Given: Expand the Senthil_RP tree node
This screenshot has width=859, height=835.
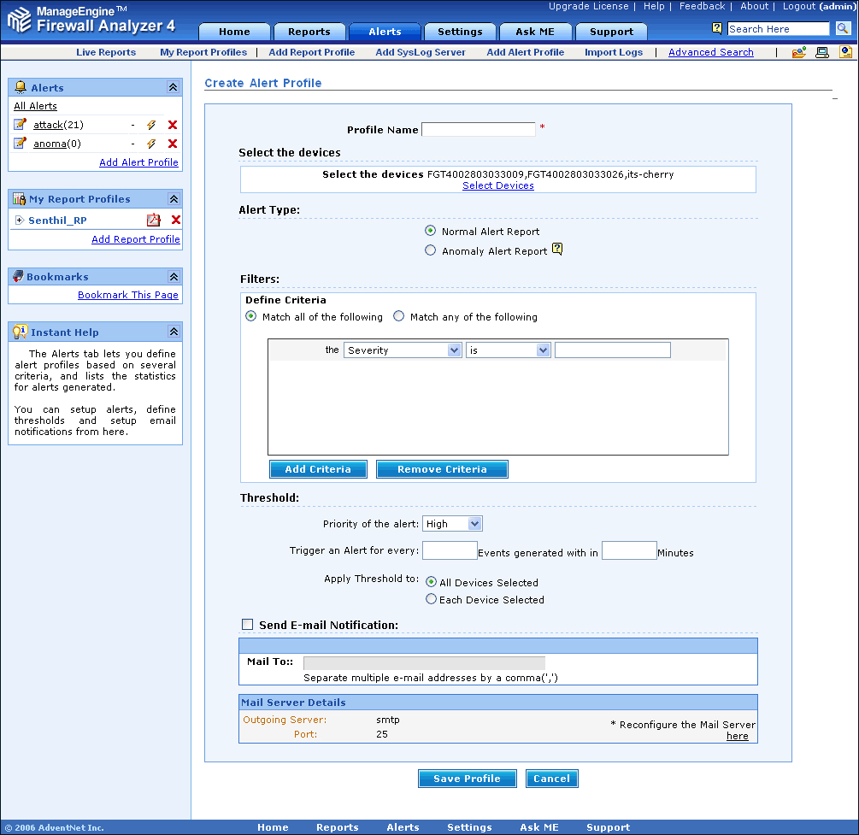Looking at the screenshot, I should point(19,220).
